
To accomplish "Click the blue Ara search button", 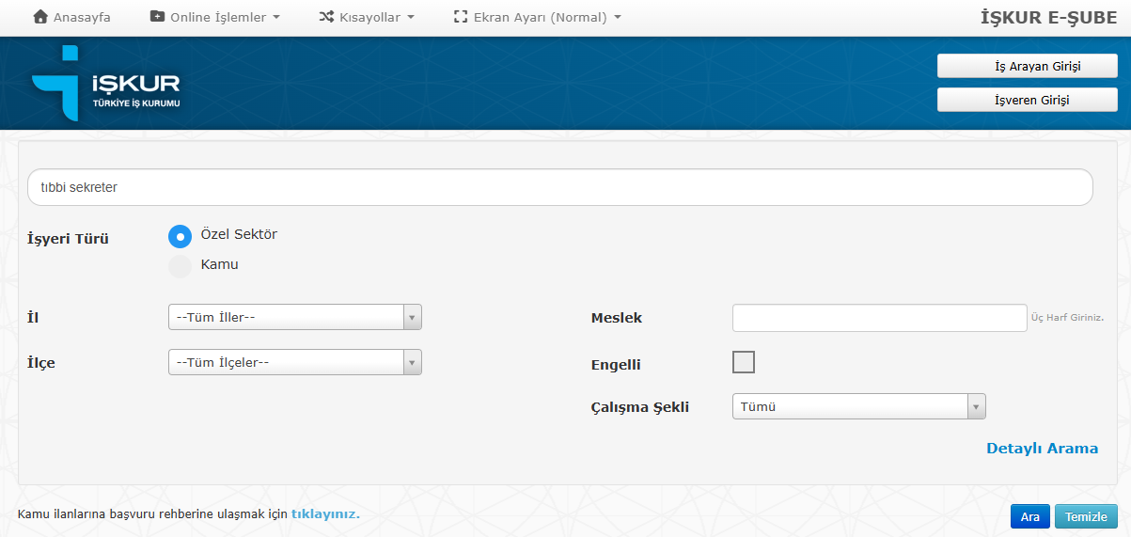I will [1030, 516].
